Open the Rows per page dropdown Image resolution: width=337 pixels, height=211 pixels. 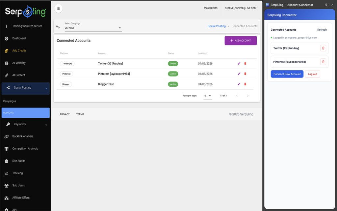[x=207, y=96]
